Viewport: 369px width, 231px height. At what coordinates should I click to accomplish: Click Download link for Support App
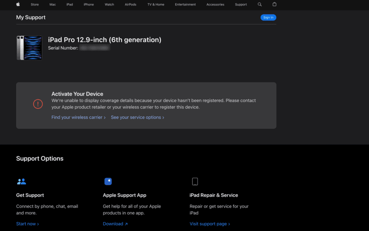[x=115, y=224]
